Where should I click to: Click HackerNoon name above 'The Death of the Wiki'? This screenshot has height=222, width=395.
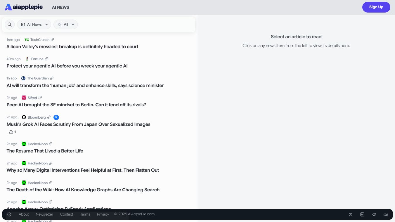tap(38, 183)
